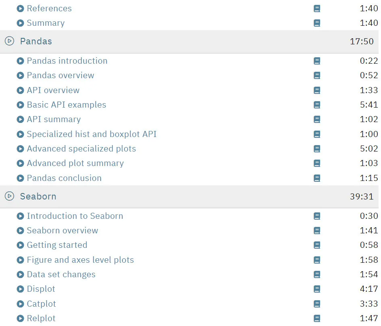381x326 pixels.
Task: Click play icon beside Summary lesson
Action: click(x=21, y=23)
